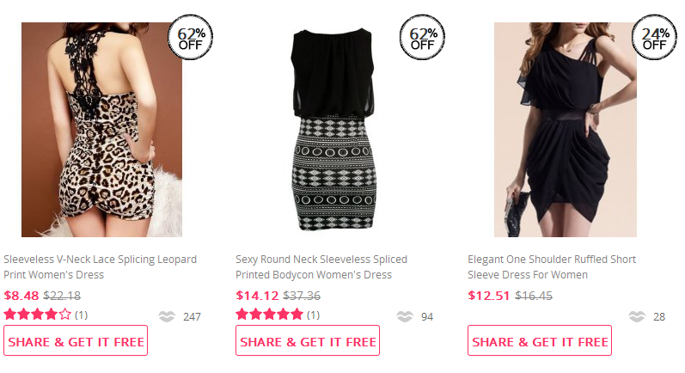Click lips favorite icon on one shoulder dress
Viewport: 685px width, 373px height.
[x=637, y=316]
